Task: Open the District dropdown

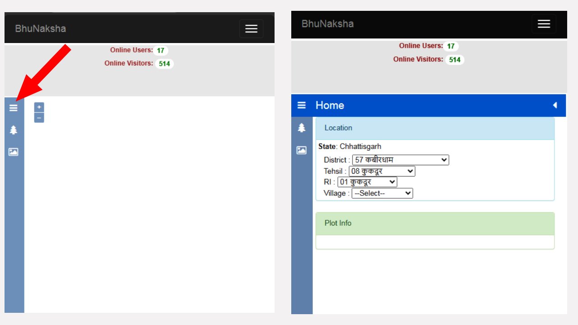Action: point(400,160)
